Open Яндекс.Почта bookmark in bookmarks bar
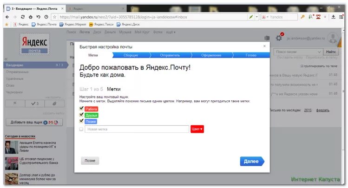 [x=44, y=25]
